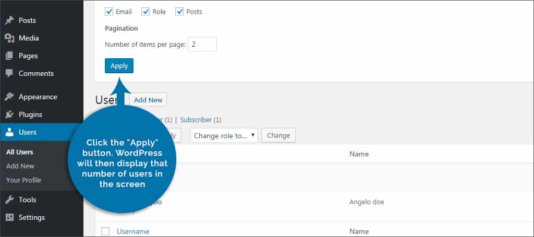The height and width of the screenshot is (237, 534).
Task: Open the Change role to dropdown
Action: pos(224,136)
